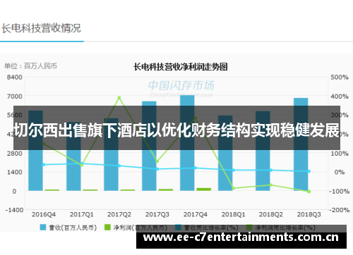The height and width of the screenshot is (255, 353).
Task: Select the 2017Q4 axis label
Action: tap(196, 214)
